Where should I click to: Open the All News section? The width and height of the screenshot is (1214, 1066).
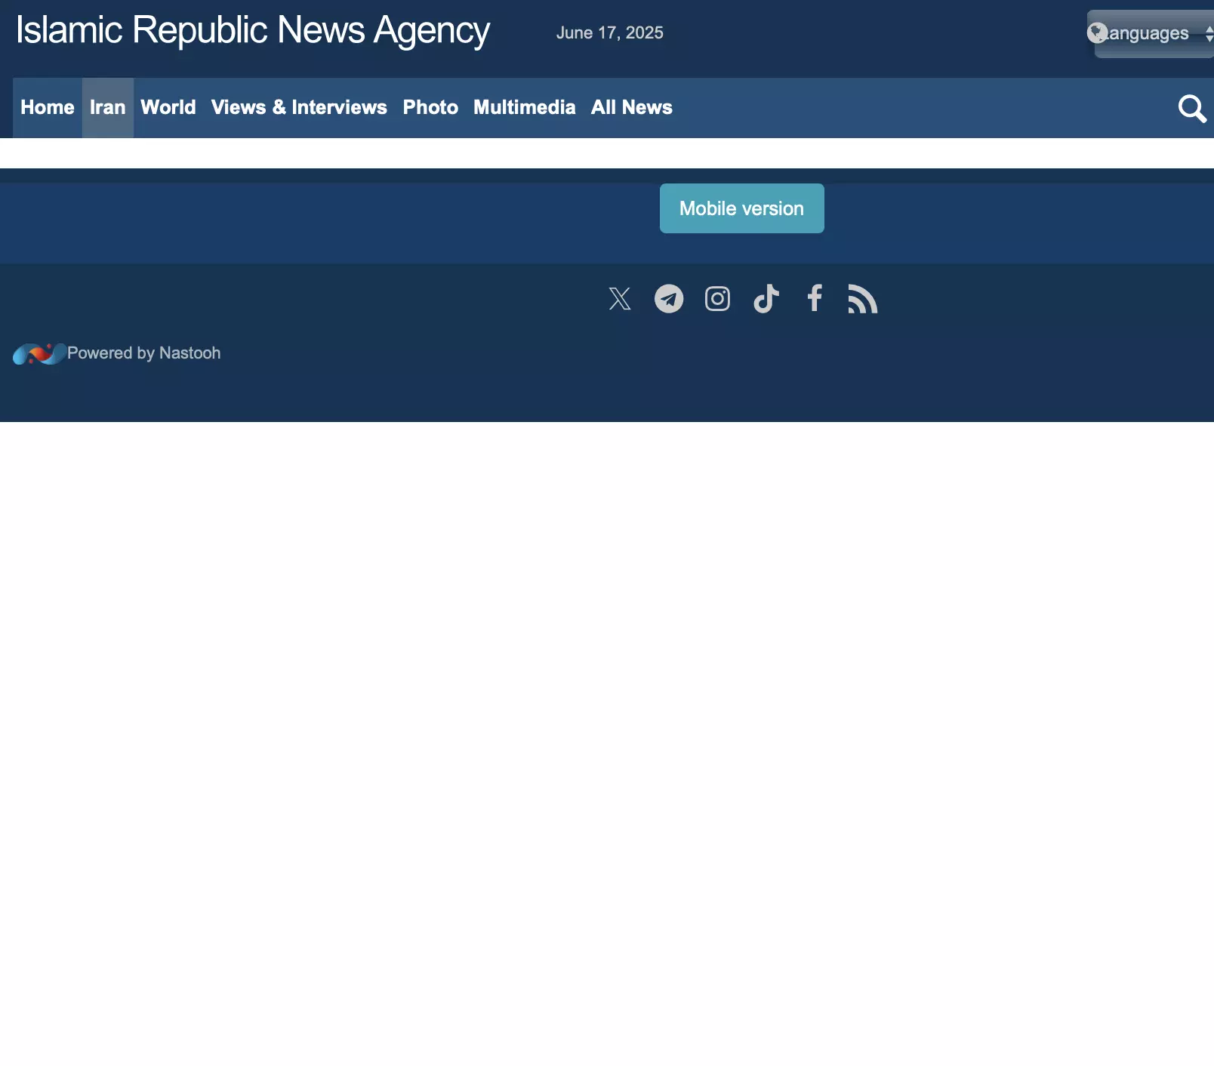(x=632, y=107)
